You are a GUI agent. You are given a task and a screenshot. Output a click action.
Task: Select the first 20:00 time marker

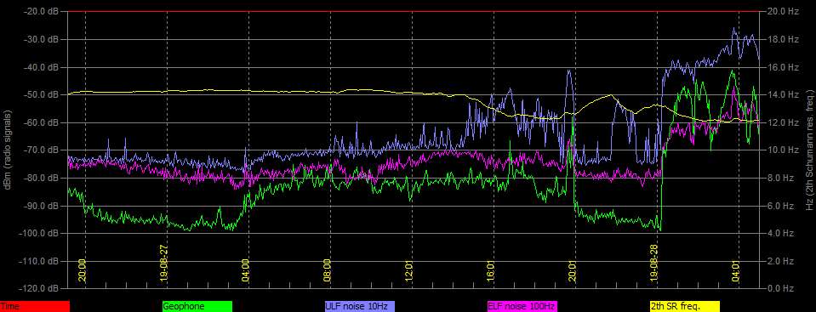[x=83, y=269]
